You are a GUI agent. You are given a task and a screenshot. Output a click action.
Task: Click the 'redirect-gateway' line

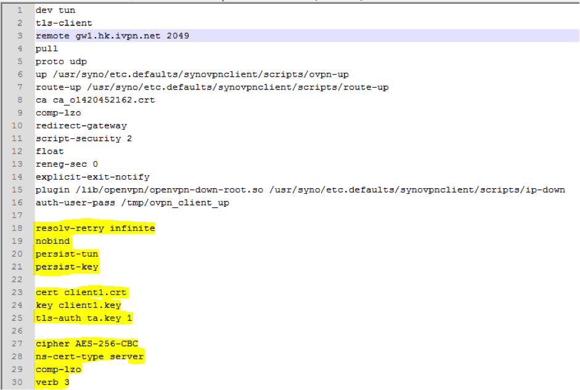coord(81,126)
